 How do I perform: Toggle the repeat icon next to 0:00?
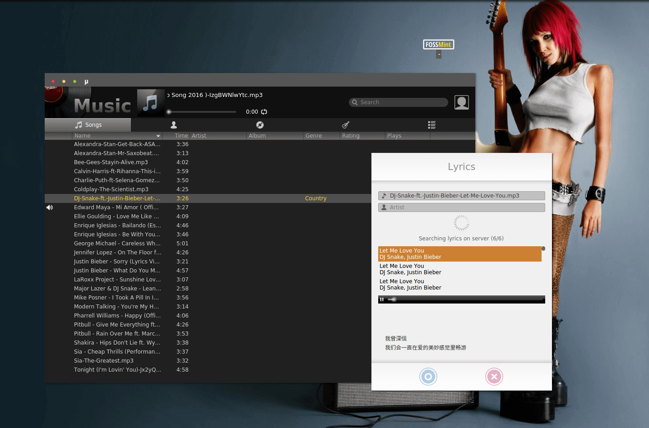point(264,112)
